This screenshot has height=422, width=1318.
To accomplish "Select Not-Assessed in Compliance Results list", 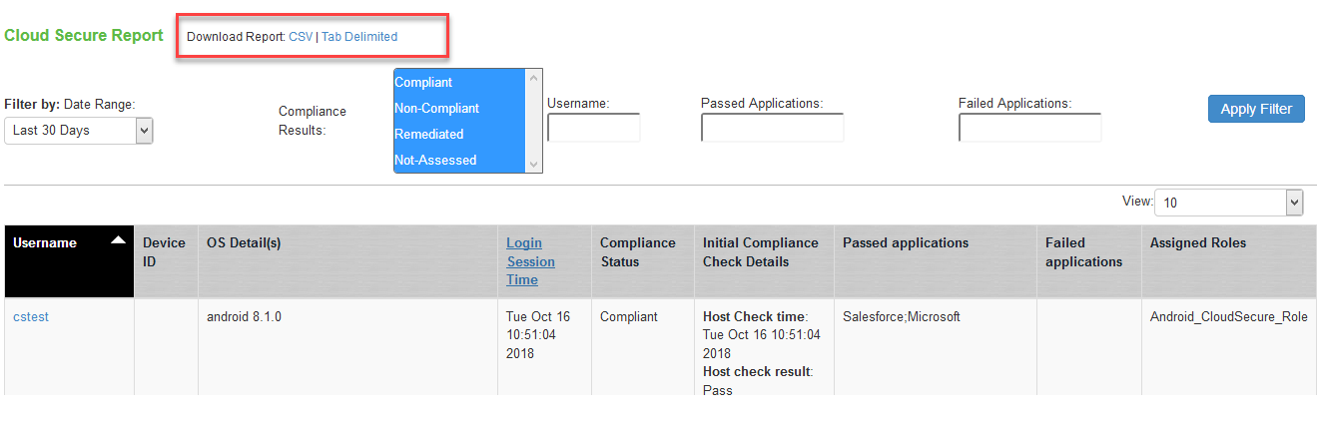I will point(435,161).
